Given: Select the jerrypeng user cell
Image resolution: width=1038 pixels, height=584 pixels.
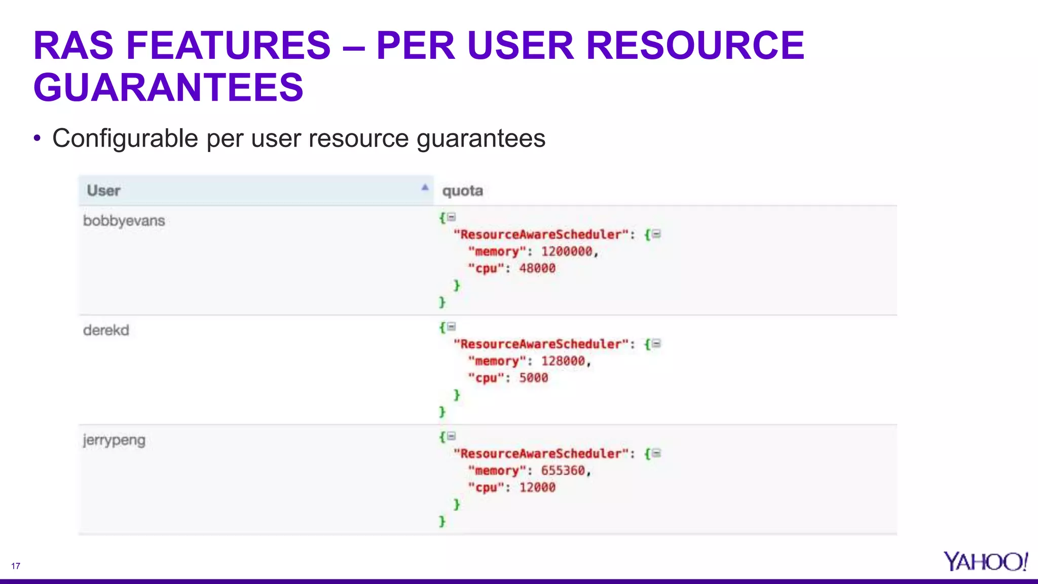Looking at the screenshot, I should click(x=256, y=479).
